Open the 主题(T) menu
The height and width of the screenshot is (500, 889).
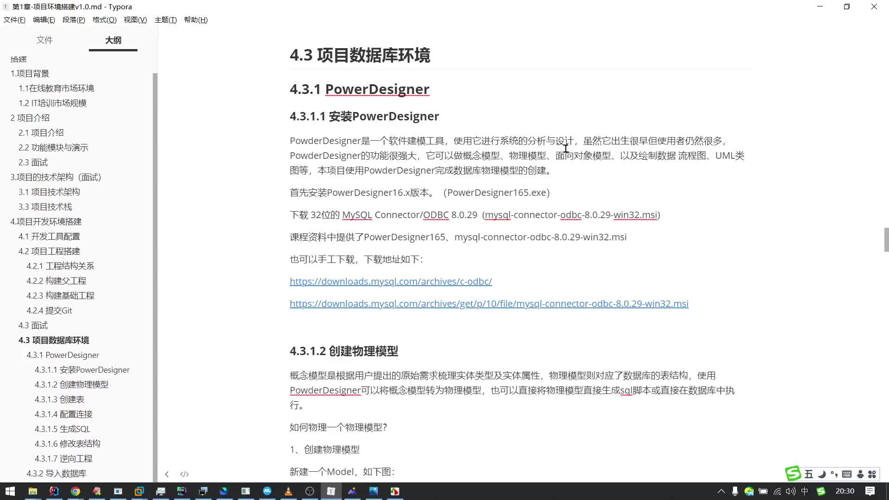click(166, 20)
